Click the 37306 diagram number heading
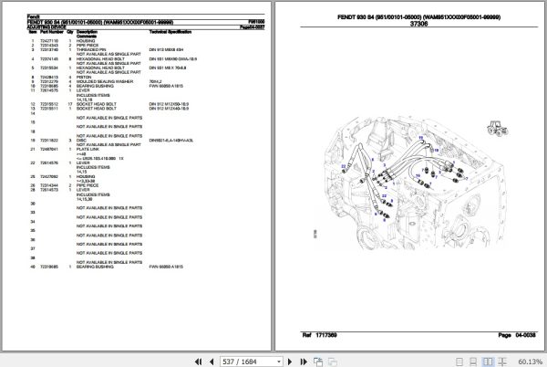 click(418, 24)
